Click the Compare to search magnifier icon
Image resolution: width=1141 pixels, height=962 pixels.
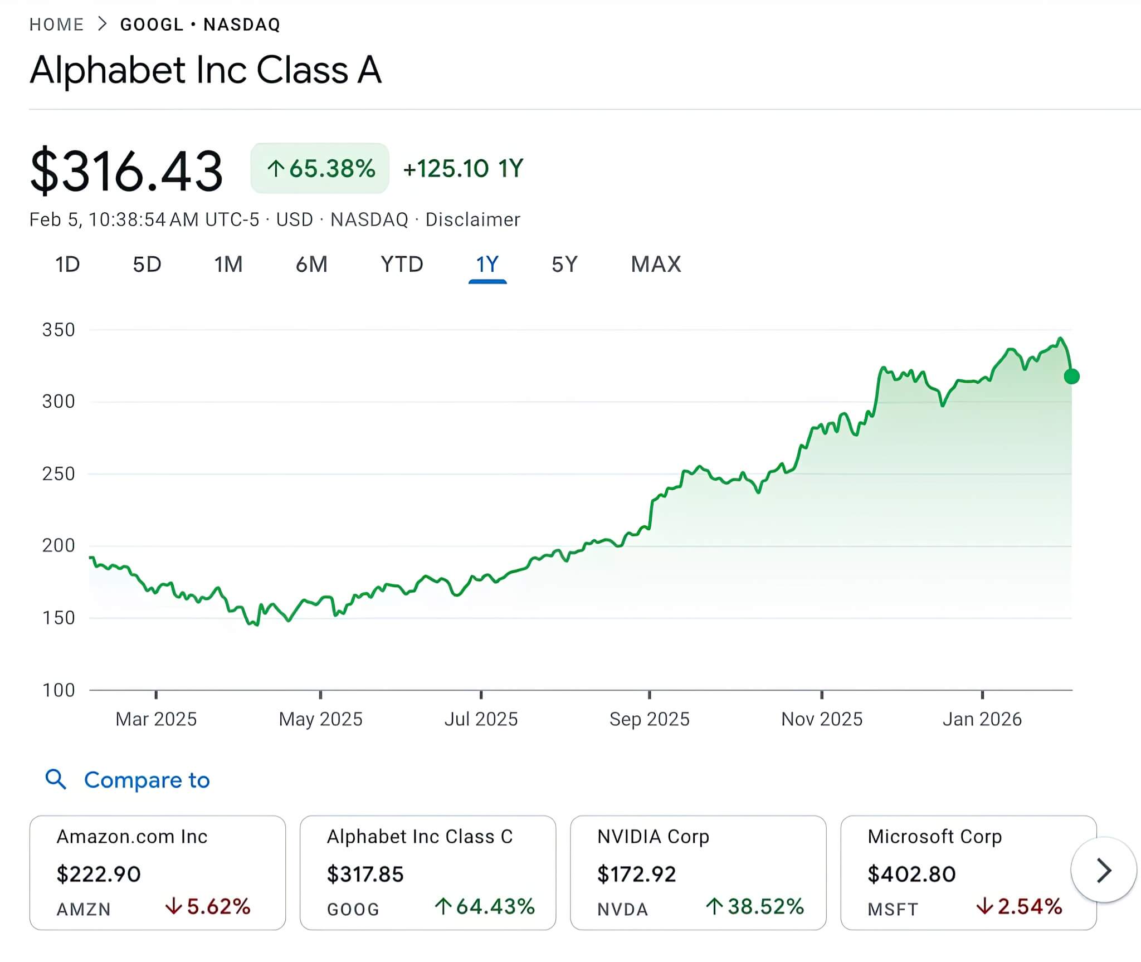[56, 779]
